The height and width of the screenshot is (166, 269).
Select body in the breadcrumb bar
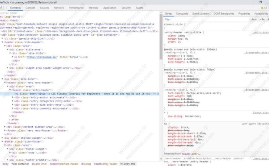tap(5, 164)
